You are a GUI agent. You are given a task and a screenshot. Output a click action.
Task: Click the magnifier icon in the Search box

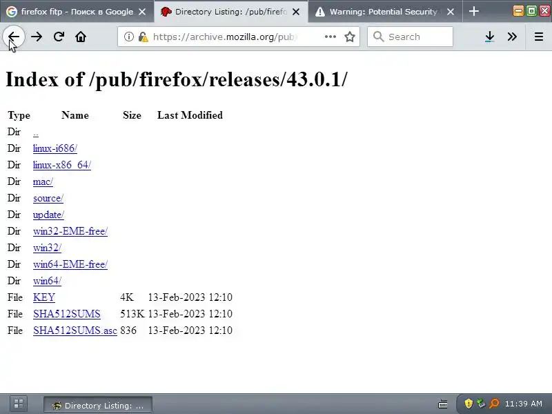pyautogui.click(x=378, y=37)
